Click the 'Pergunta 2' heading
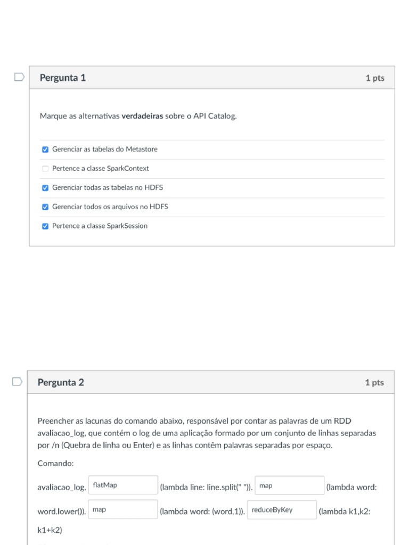Viewport: 409px width, 545px height. click(x=61, y=382)
